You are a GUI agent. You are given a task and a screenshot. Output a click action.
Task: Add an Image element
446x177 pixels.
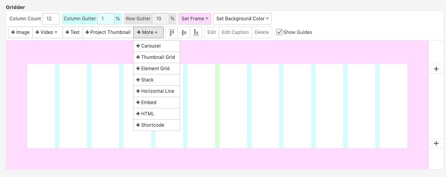click(x=20, y=32)
